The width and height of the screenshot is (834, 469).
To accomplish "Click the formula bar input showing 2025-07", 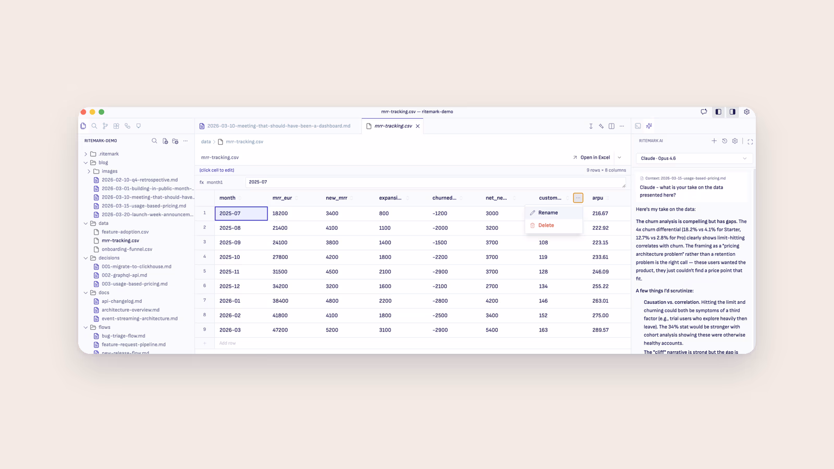I will [436, 182].
